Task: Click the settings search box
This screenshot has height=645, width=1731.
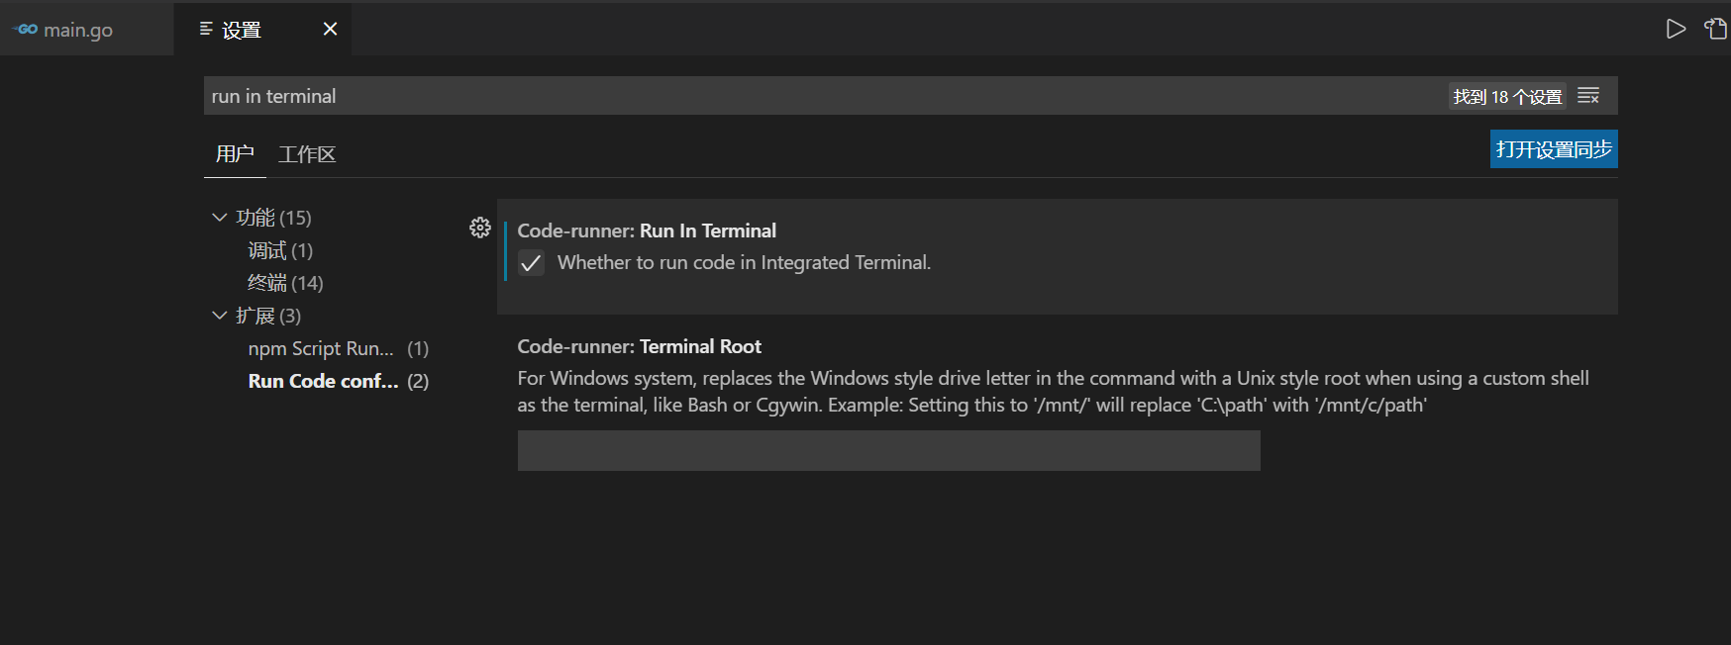Action: [693, 95]
